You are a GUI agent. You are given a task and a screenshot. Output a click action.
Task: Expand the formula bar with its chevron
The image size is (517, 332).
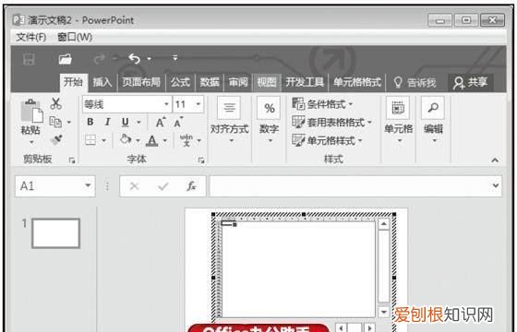pos(496,185)
